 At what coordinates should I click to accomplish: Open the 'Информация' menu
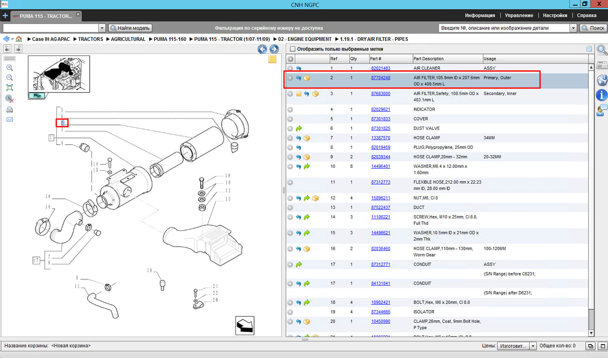pos(480,15)
